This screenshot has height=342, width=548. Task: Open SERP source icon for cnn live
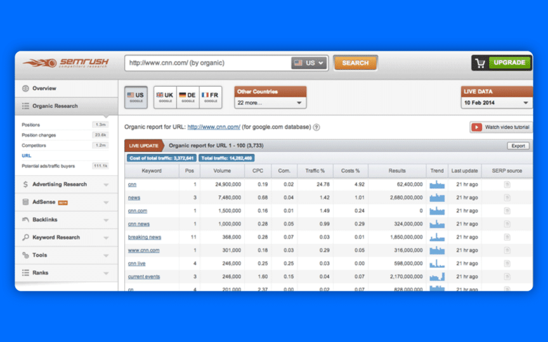(x=507, y=263)
